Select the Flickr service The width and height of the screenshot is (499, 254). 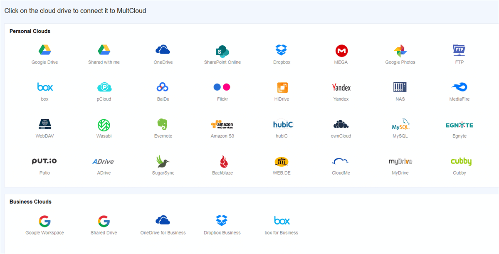(x=222, y=88)
